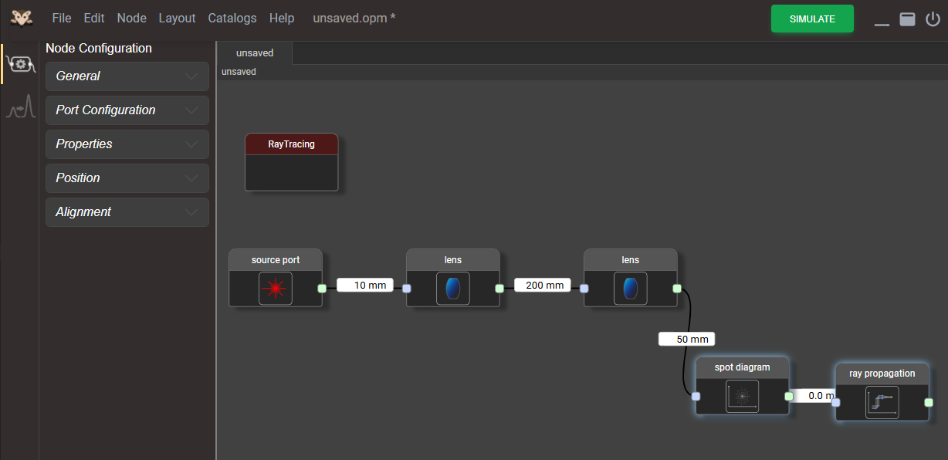This screenshot has width=948, height=460.
Task: Open the Layout menu
Action: (177, 19)
